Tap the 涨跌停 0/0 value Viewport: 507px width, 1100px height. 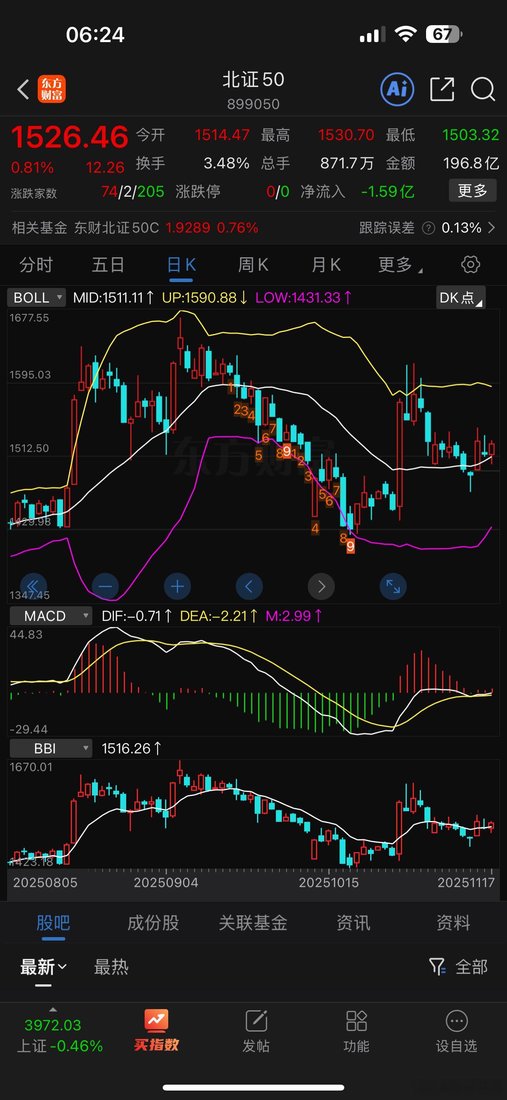[x=278, y=192]
